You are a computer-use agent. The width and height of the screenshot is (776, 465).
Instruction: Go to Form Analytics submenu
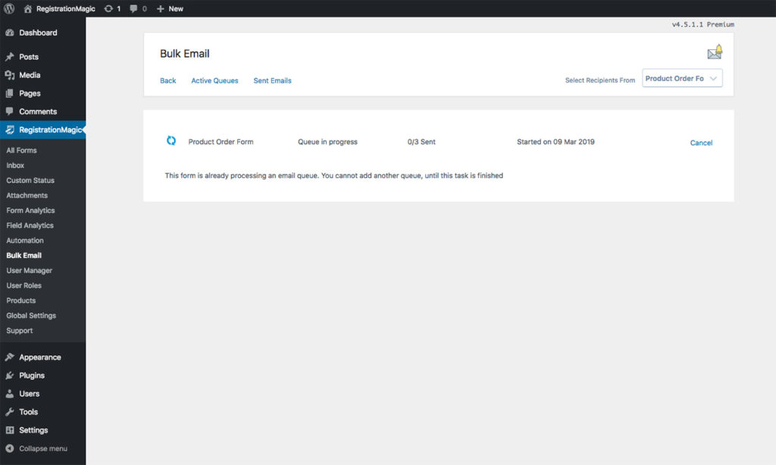click(x=30, y=211)
